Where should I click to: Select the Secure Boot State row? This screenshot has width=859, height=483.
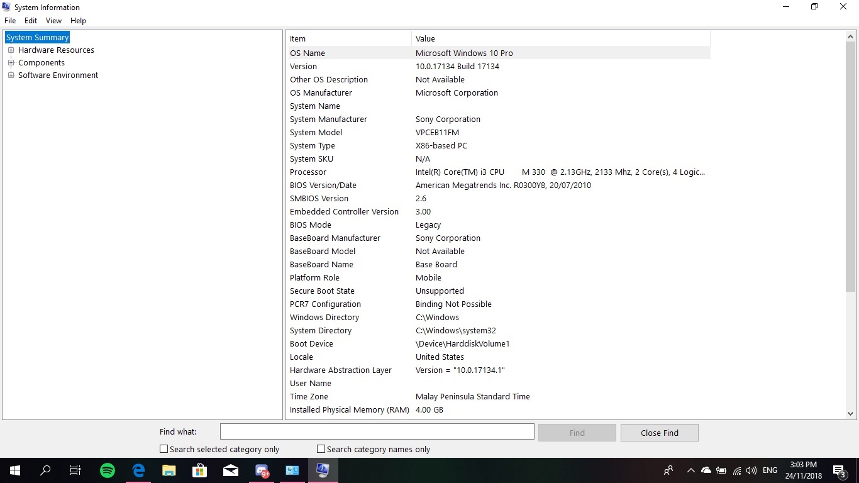[x=499, y=291]
